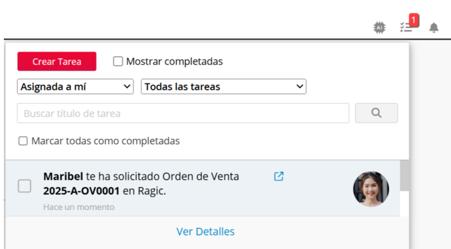Expand the Asignada a mí dropdown
Image resolution: width=451 pixels, height=249 pixels.
click(75, 86)
